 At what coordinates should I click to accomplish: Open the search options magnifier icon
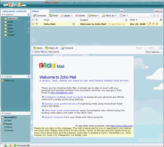pyautogui.click(x=121, y=11)
